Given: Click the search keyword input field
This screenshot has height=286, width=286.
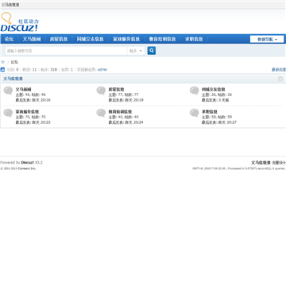Looking at the screenshot, I should point(66,51).
